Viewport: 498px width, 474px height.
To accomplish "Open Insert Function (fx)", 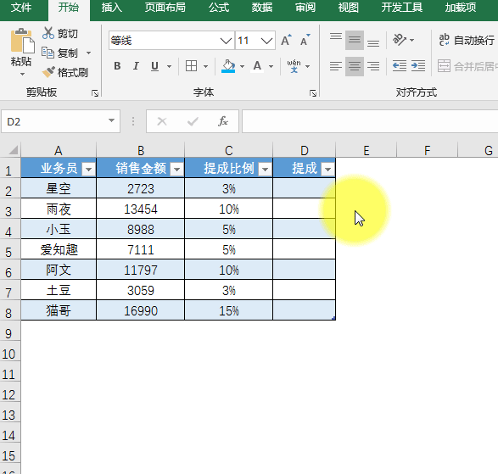I will point(223,121).
